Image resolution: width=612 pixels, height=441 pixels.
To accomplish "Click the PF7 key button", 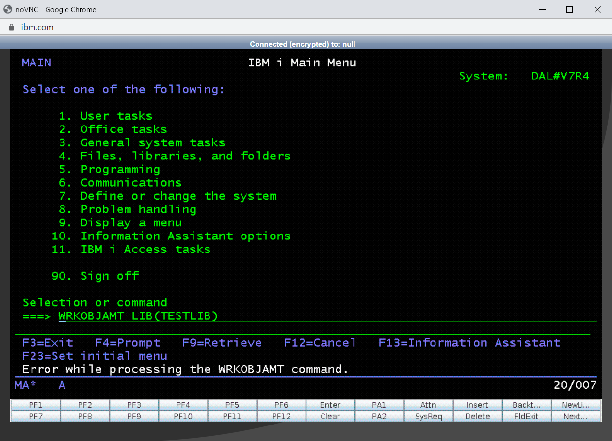I will tap(35, 416).
